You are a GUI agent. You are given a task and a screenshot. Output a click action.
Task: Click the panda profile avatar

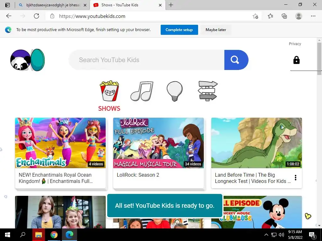(x=20, y=60)
